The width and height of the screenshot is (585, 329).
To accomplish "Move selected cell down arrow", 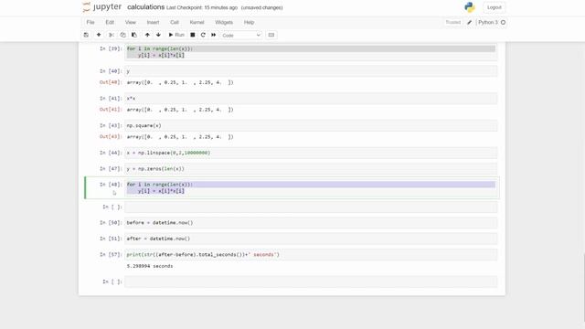I will pos(158,35).
